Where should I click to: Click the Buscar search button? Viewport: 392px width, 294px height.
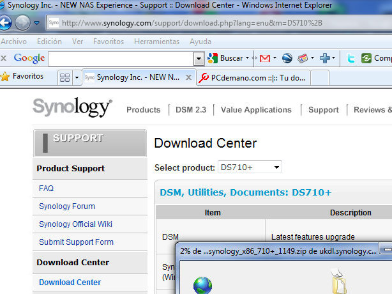[x=225, y=58]
